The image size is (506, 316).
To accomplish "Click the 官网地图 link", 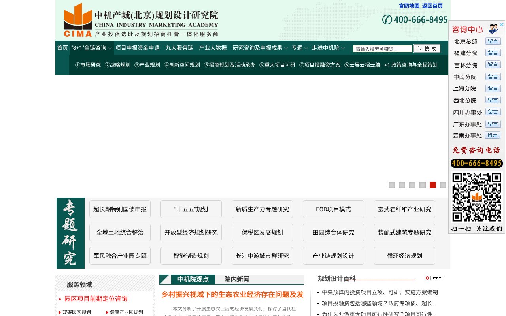I will click(409, 6).
